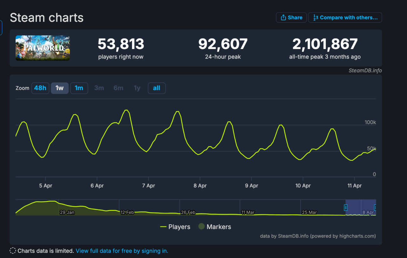Click the 53,813 players right now value

[x=121, y=44]
